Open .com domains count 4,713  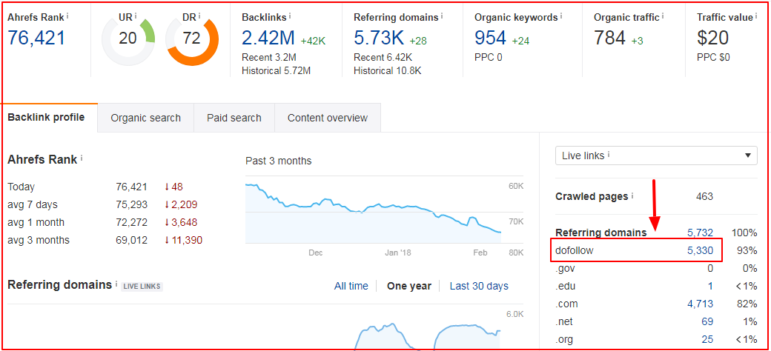click(700, 304)
